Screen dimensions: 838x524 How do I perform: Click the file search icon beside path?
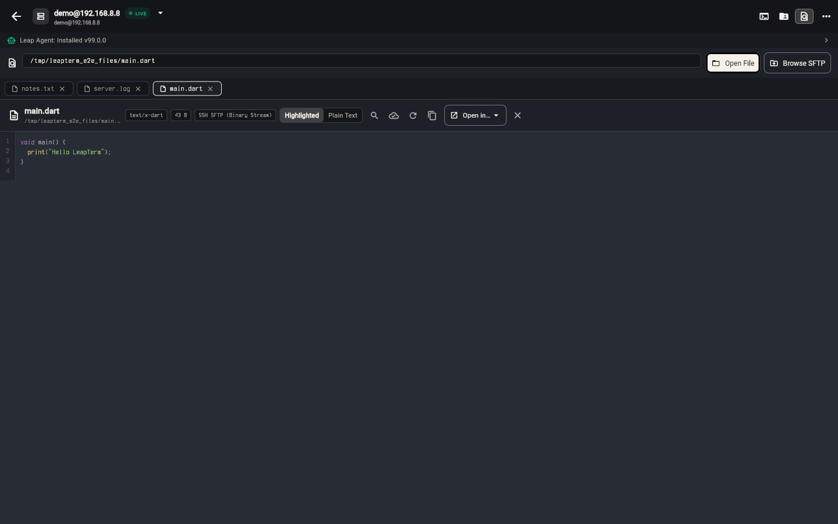click(12, 63)
